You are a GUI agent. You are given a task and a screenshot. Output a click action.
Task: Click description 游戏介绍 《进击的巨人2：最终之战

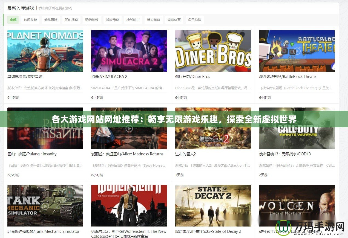[213, 166]
